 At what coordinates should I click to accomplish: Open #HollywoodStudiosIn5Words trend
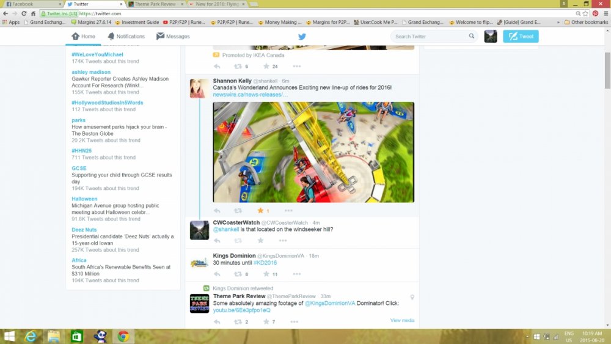click(108, 103)
